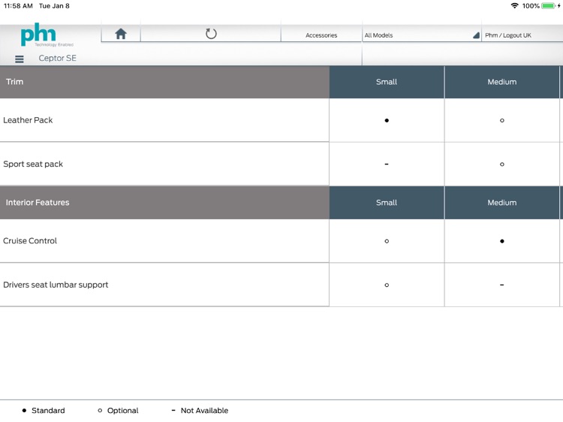The image size is (563, 422).
Task: Click the Not Available legend label
Action: point(204,411)
